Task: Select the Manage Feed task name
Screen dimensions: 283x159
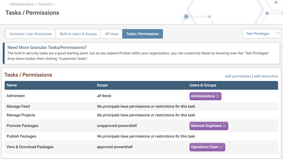Action: 18,106
